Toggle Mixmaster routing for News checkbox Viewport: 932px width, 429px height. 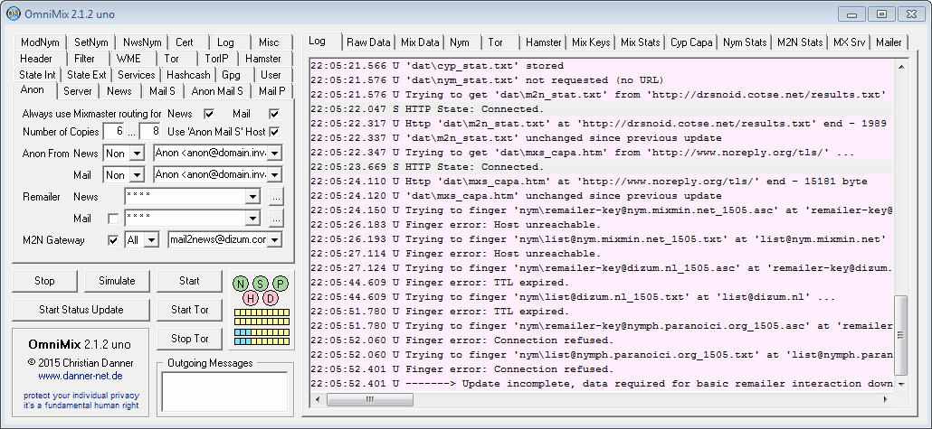coord(209,113)
